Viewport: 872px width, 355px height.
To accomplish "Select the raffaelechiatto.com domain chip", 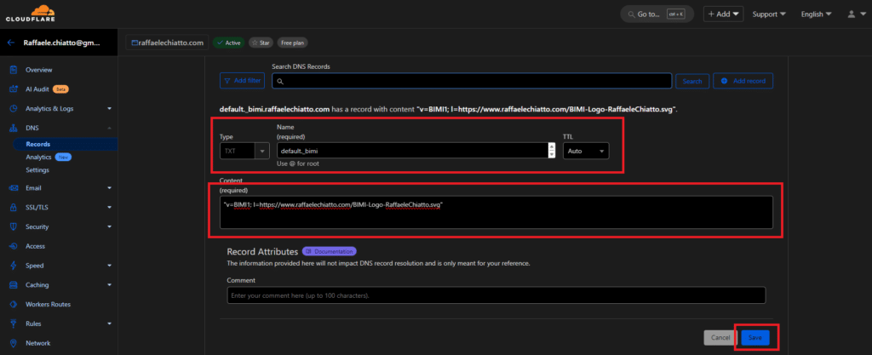I will click(x=168, y=43).
